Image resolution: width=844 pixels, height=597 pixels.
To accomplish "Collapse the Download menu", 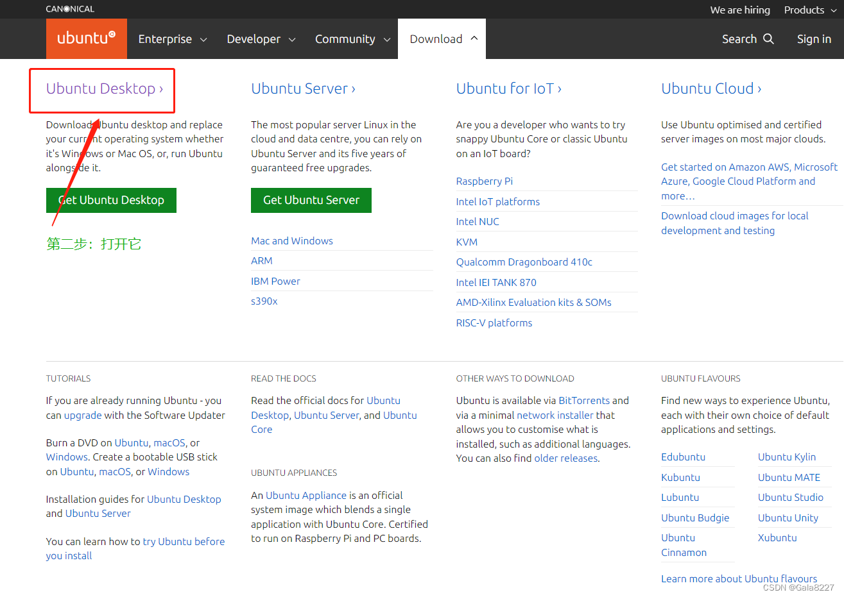I will 444,39.
